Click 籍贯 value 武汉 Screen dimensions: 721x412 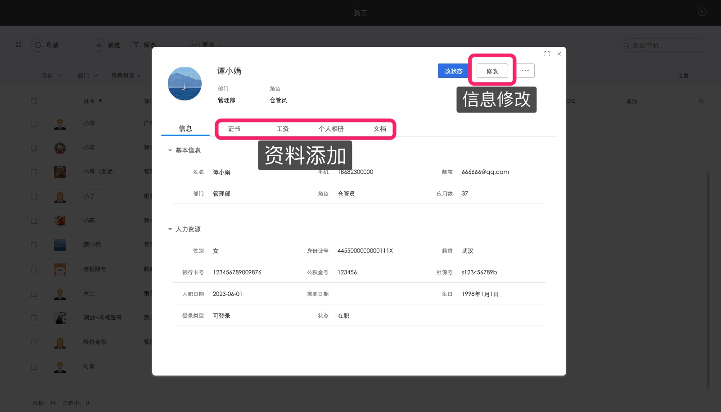coord(467,251)
